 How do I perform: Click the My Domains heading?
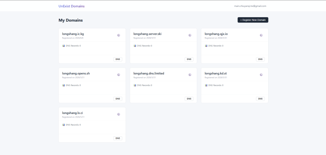click(70, 20)
